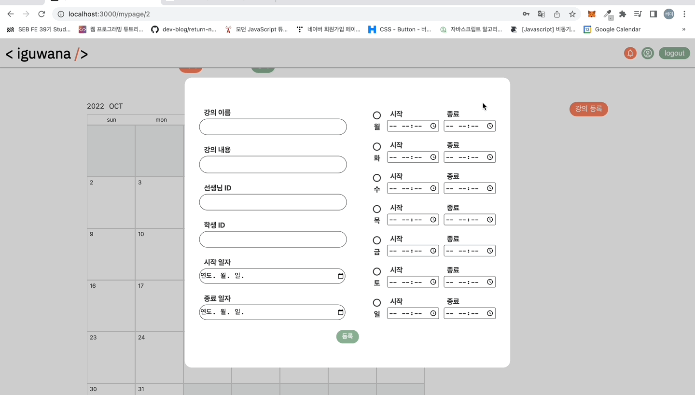Open the dev-blog/return-n GitHub bookmark

pos(183,29)
